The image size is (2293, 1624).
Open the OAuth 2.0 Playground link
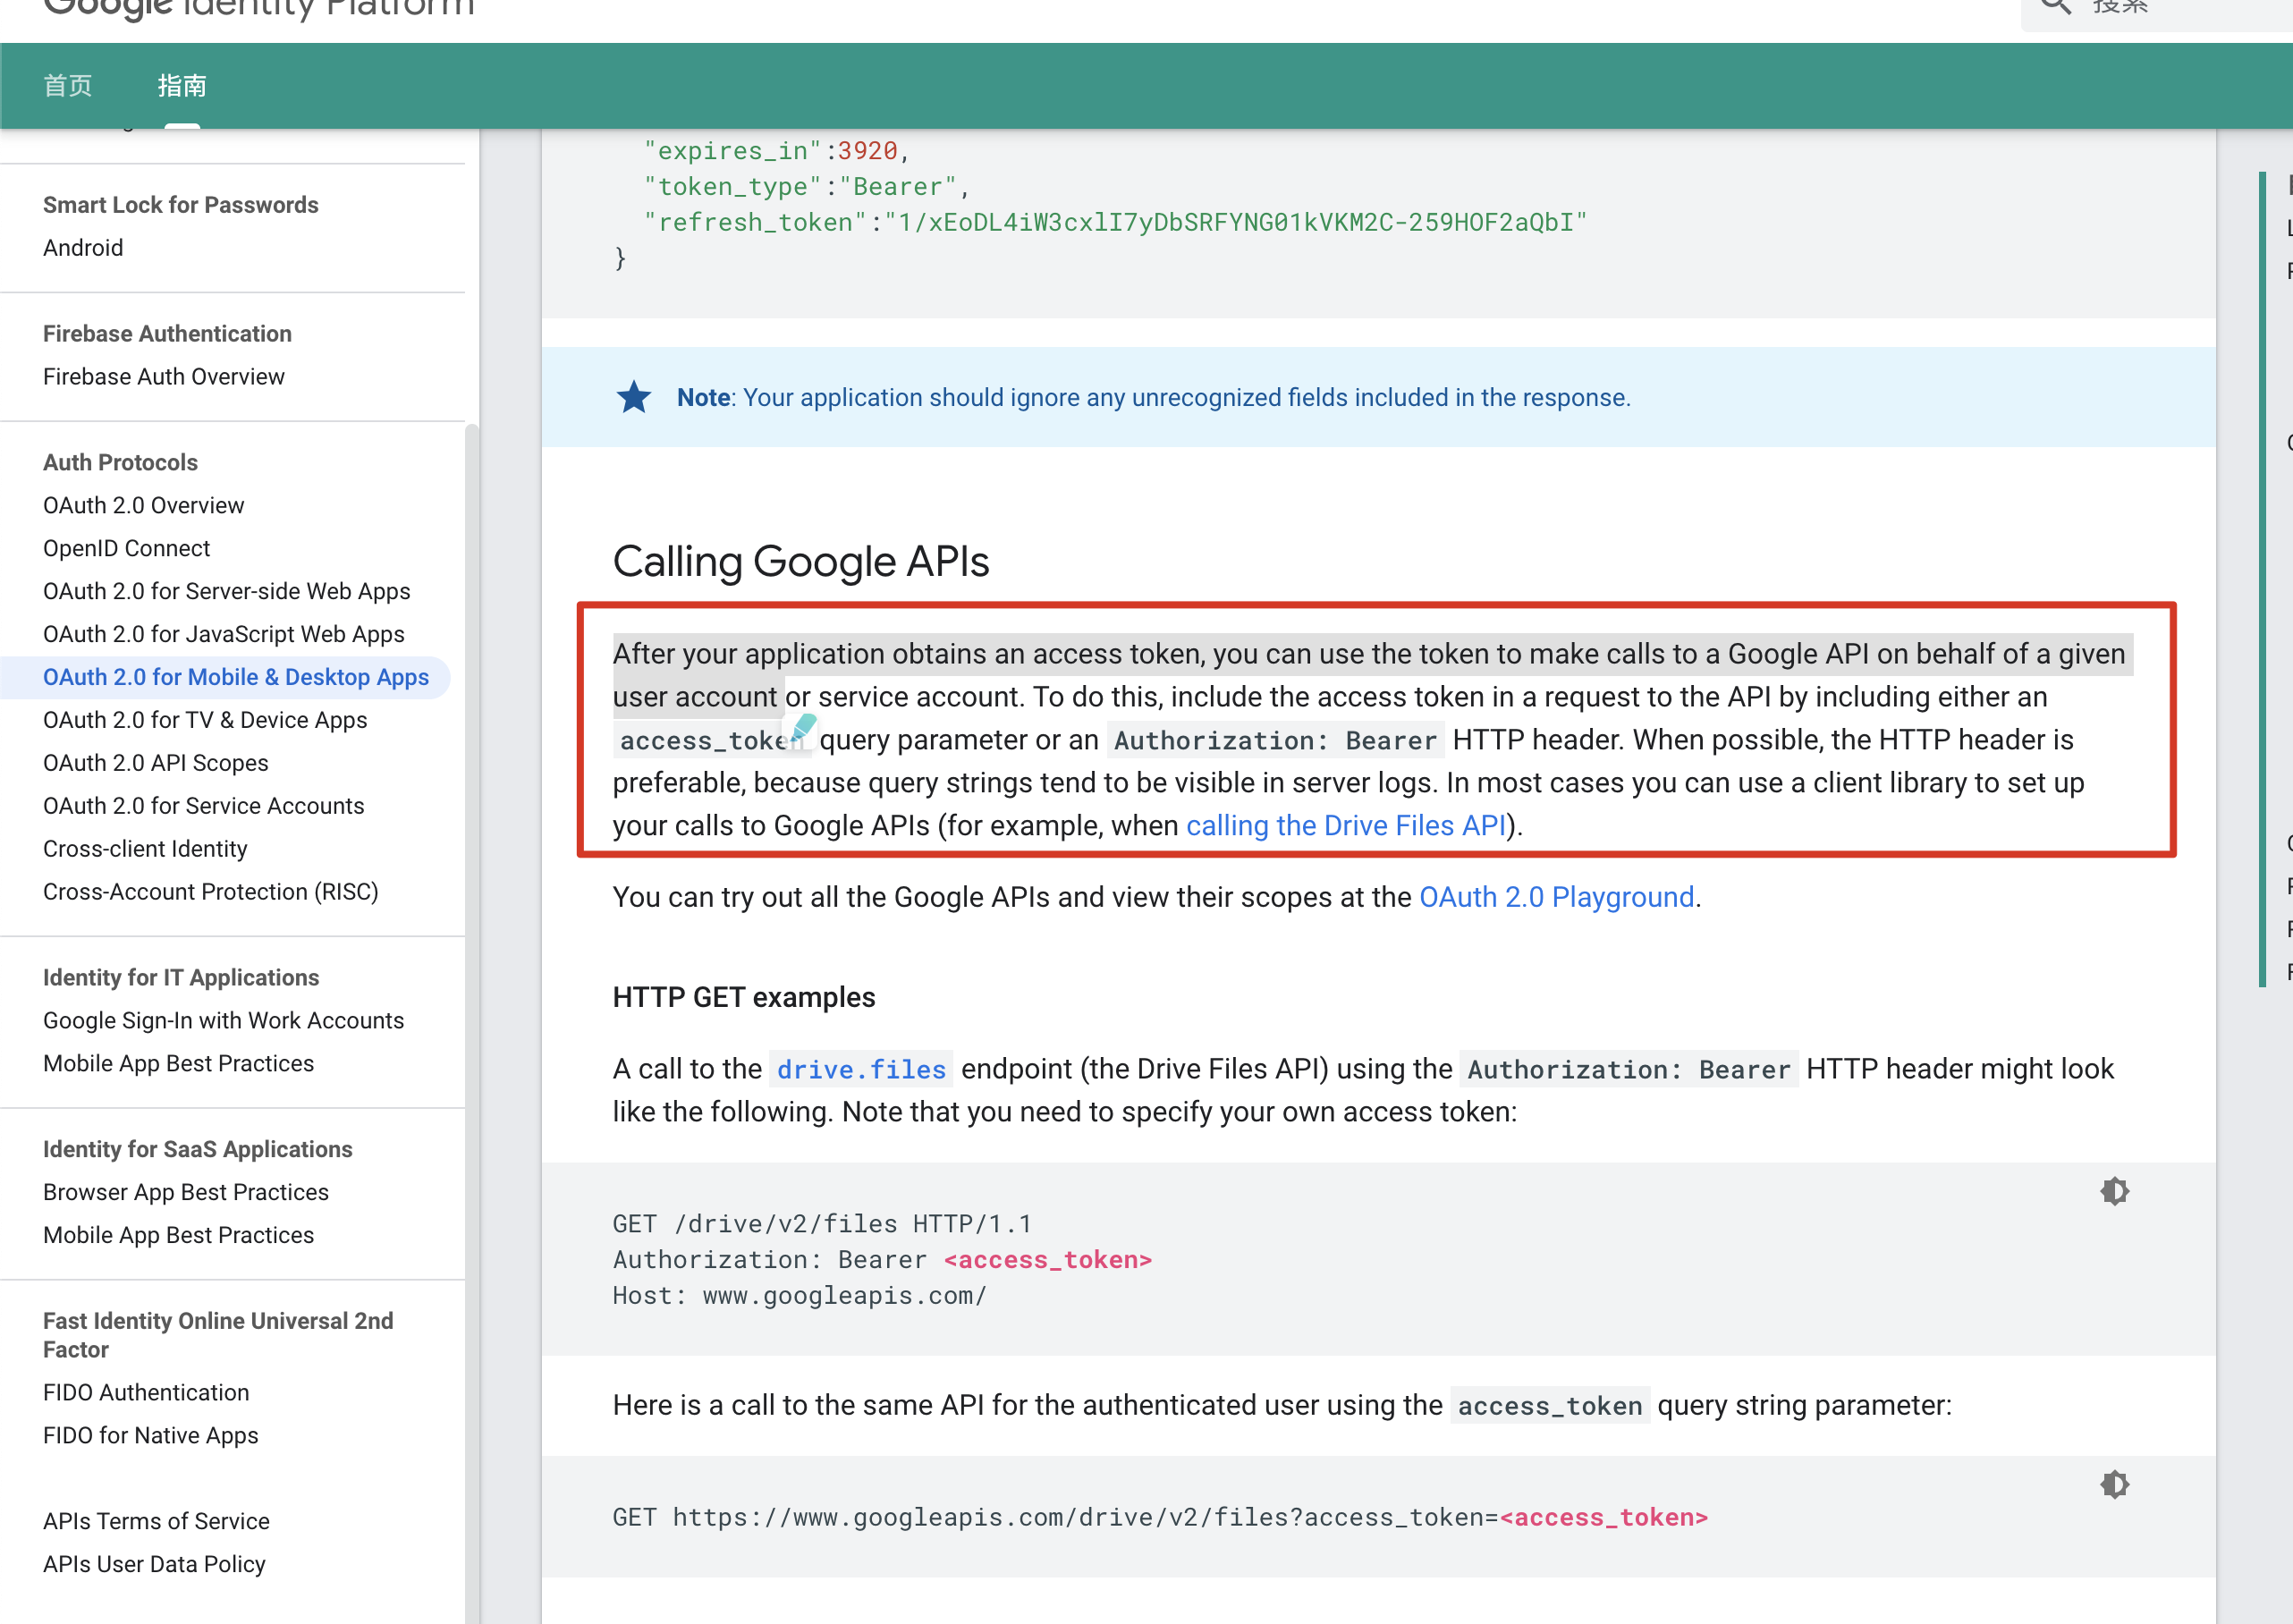click(x=1556, y=897)
